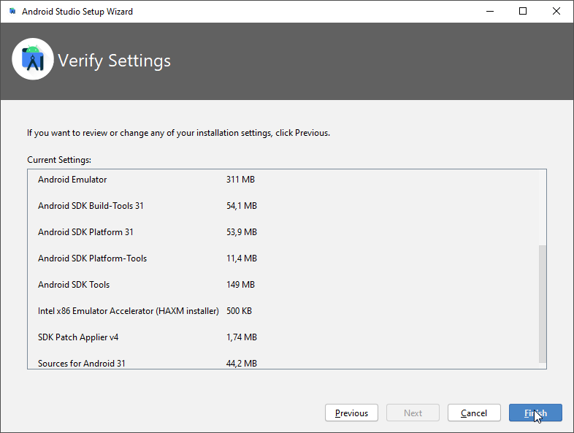Select the Android Emulator row

click(72, 180)
